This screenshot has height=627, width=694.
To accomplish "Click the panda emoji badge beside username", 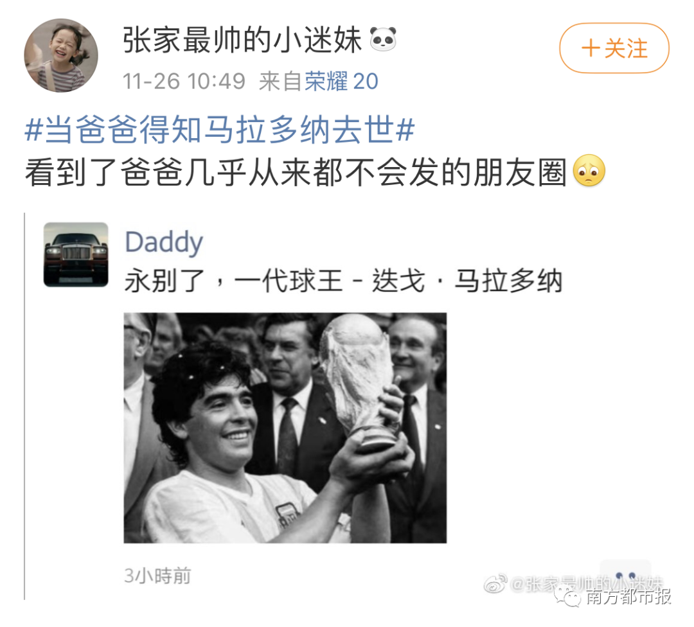I will 383,39.
